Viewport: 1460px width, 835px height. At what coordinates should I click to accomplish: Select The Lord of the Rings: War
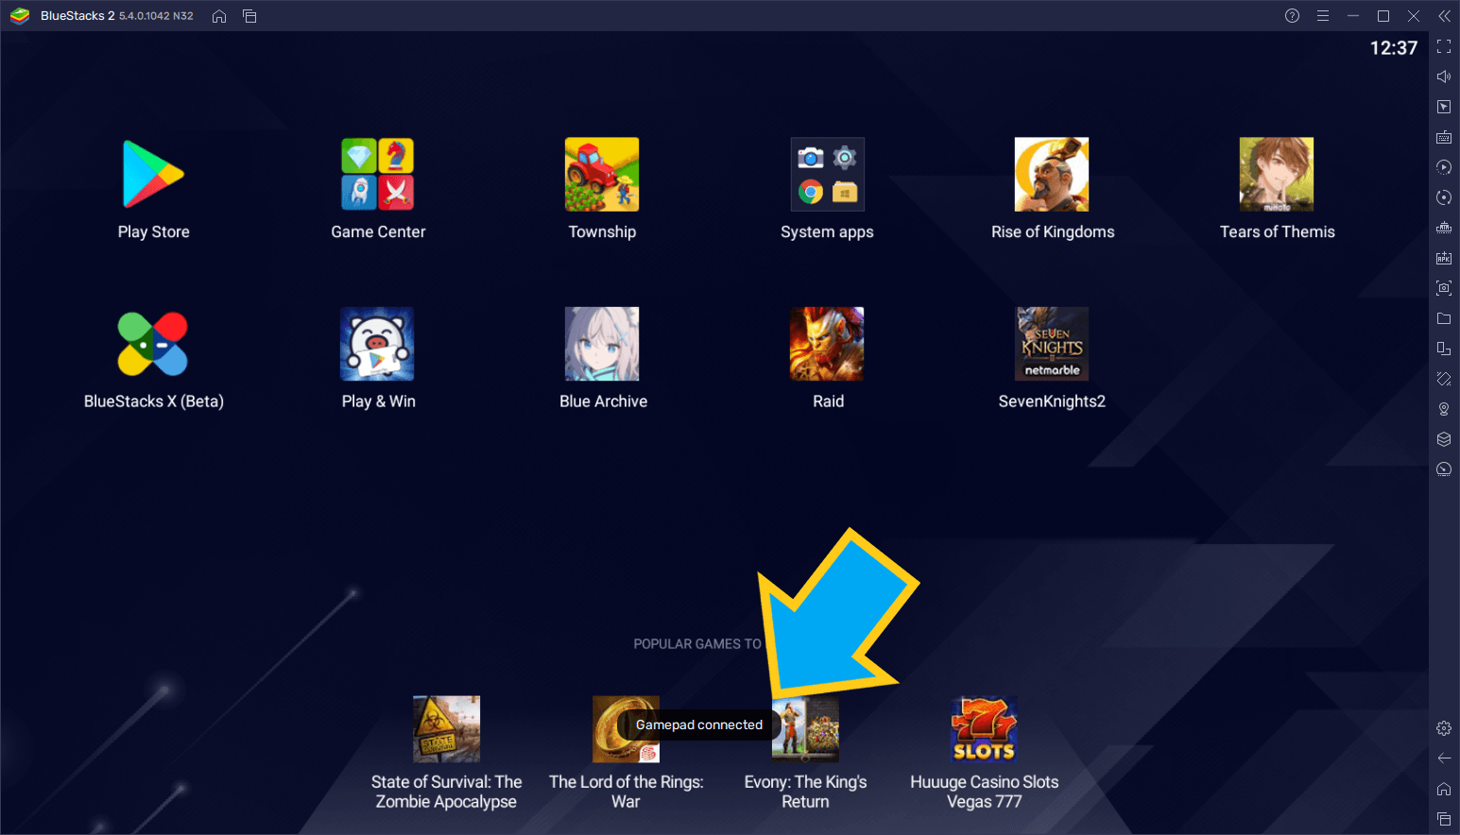tap(626, 729)
